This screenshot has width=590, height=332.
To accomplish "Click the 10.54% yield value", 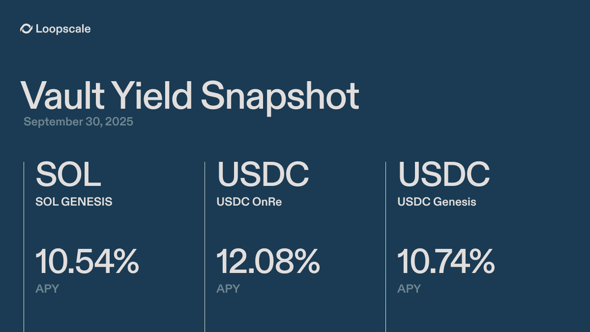I will 87,262.
